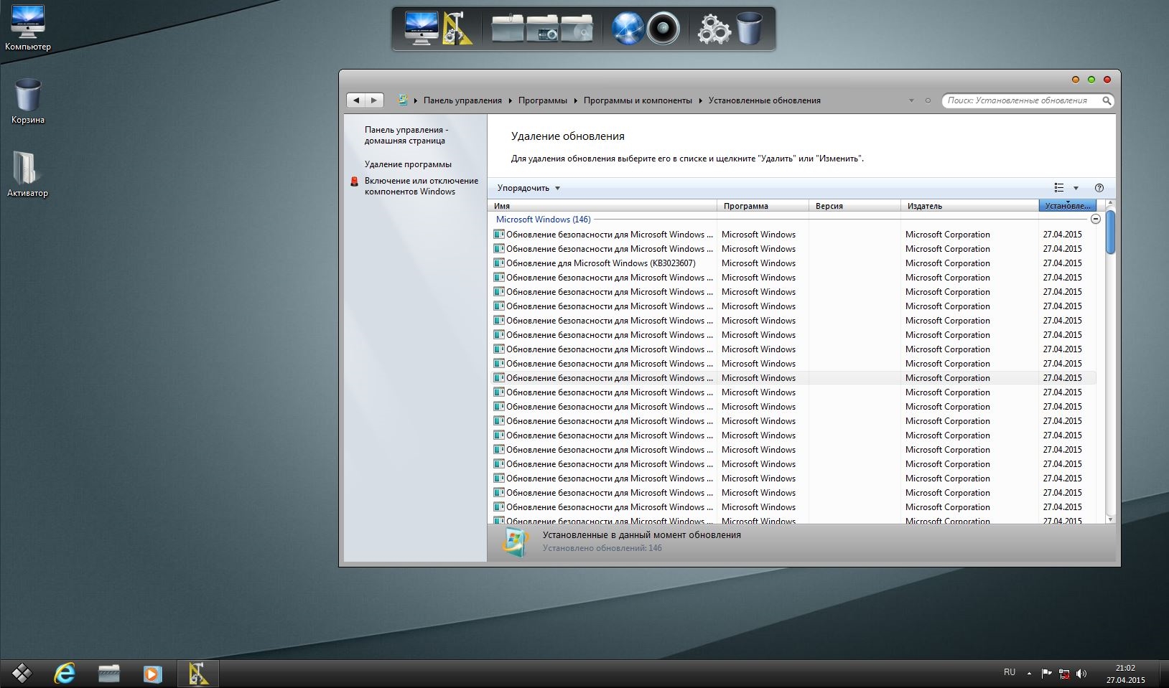Image resolution: width=1169 pixels, height=688 pixels.
Task: Collapse the Microsoft Windows (146) group
Action: (x=1095, y=219)
